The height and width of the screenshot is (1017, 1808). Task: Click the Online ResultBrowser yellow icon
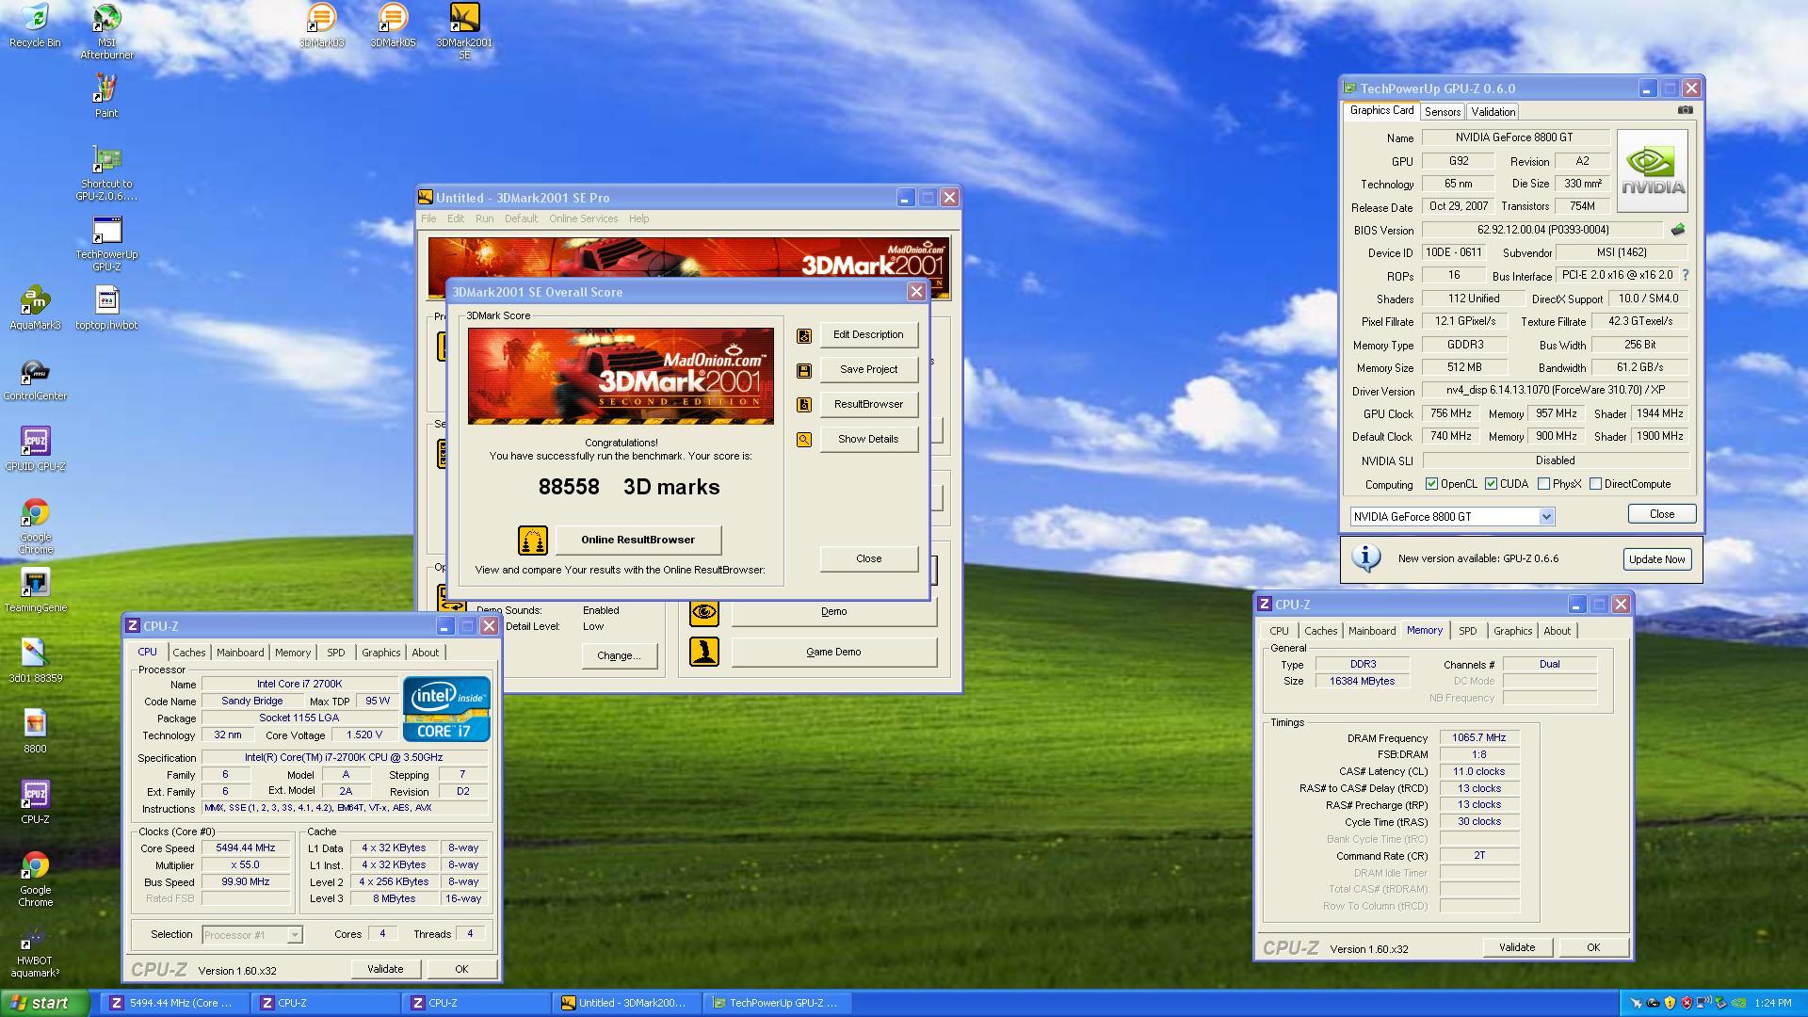click(533, 541)
